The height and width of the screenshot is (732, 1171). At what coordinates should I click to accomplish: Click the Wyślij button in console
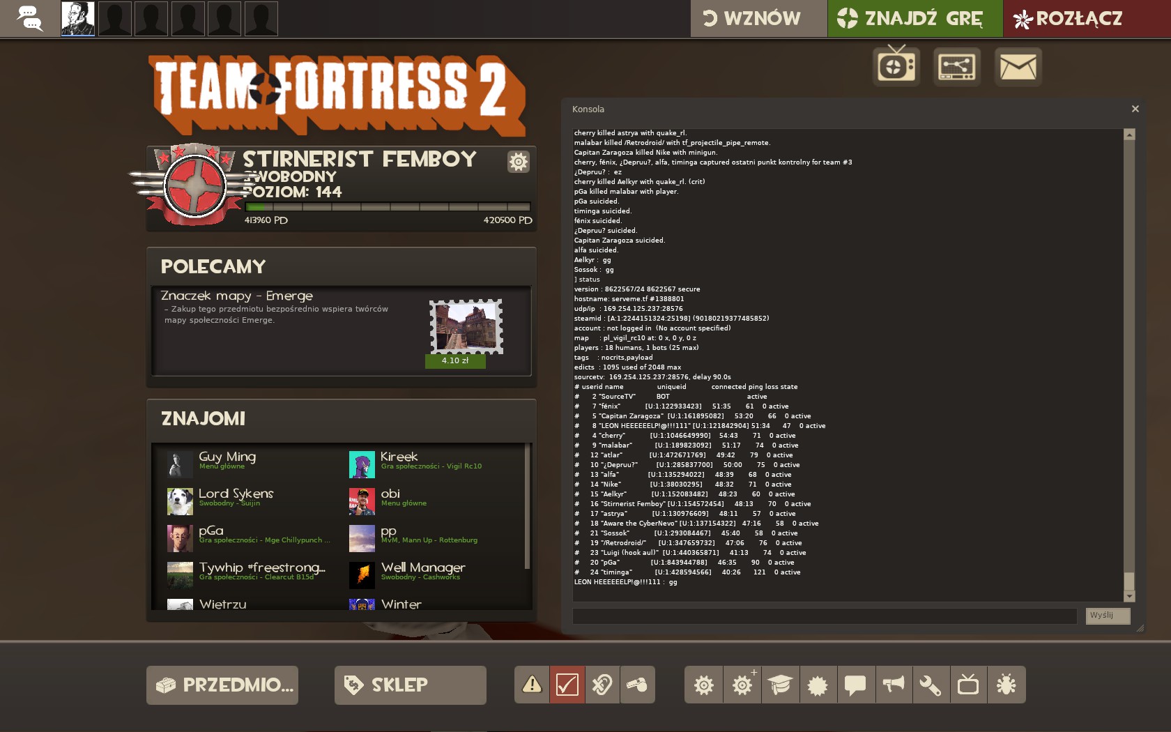(1107, 616)
